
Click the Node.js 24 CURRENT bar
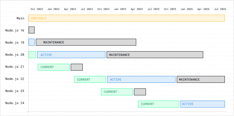[x=159, y=104]
